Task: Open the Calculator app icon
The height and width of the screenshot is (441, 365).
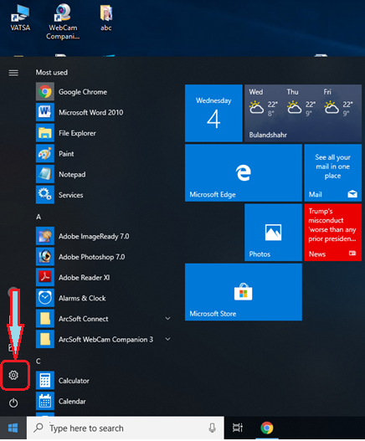Action: click(x=45, y=380)
